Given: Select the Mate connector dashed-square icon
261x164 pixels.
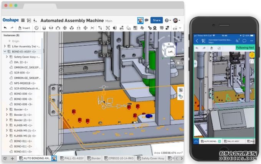Looking at the screenshot, I should [108, 28].
